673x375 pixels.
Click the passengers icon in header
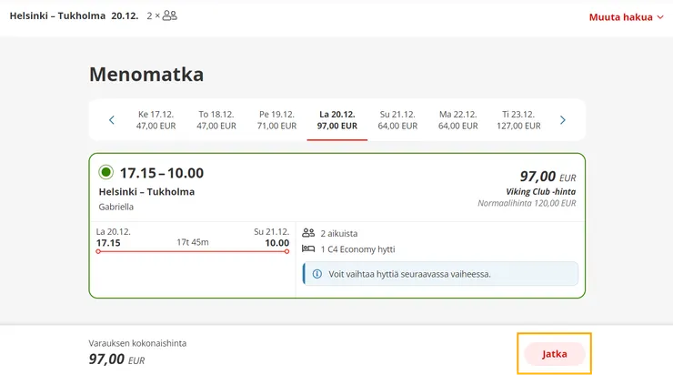tap(169, 15)
